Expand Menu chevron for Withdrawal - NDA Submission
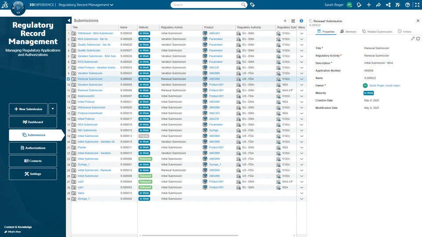This screenshot has height=237, width=422. 302,34
